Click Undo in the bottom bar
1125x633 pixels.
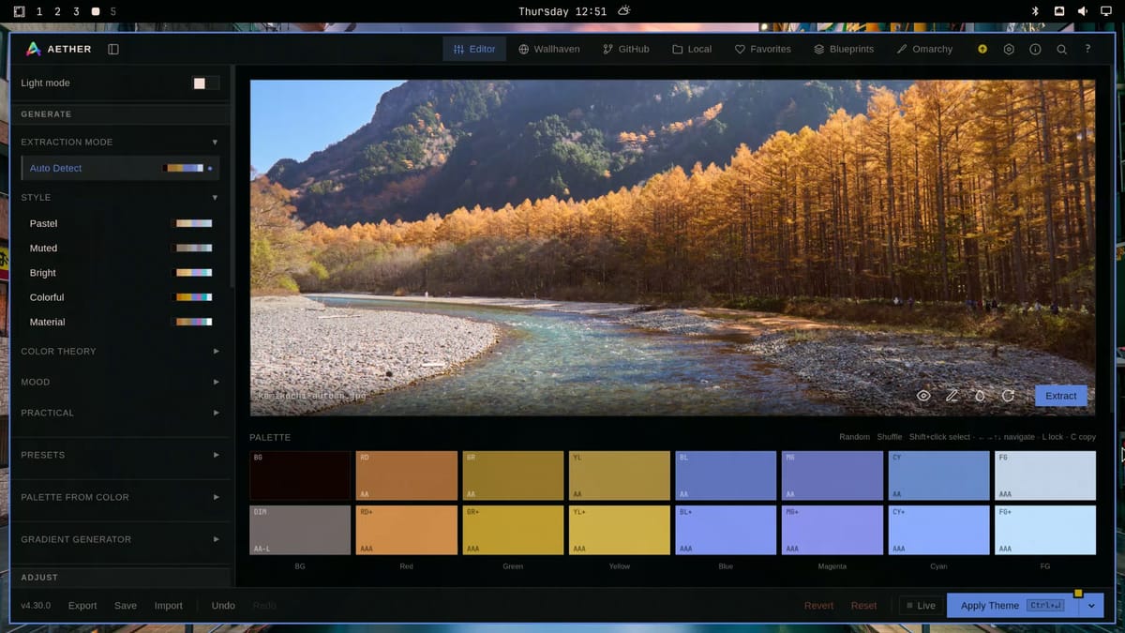point(223,606)
